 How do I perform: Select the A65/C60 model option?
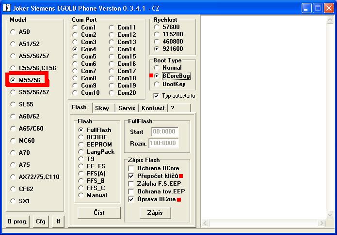[x=13, y=129]
